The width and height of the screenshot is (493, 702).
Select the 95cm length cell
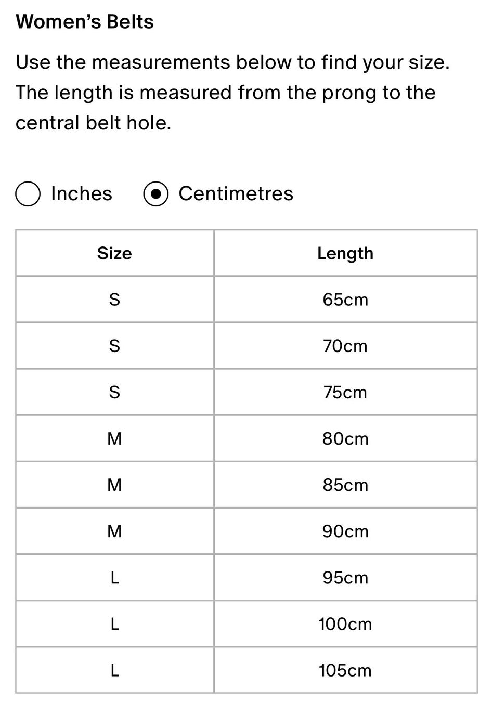pos(345,577)
